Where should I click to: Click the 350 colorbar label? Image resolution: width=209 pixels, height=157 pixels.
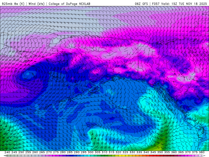160,152
